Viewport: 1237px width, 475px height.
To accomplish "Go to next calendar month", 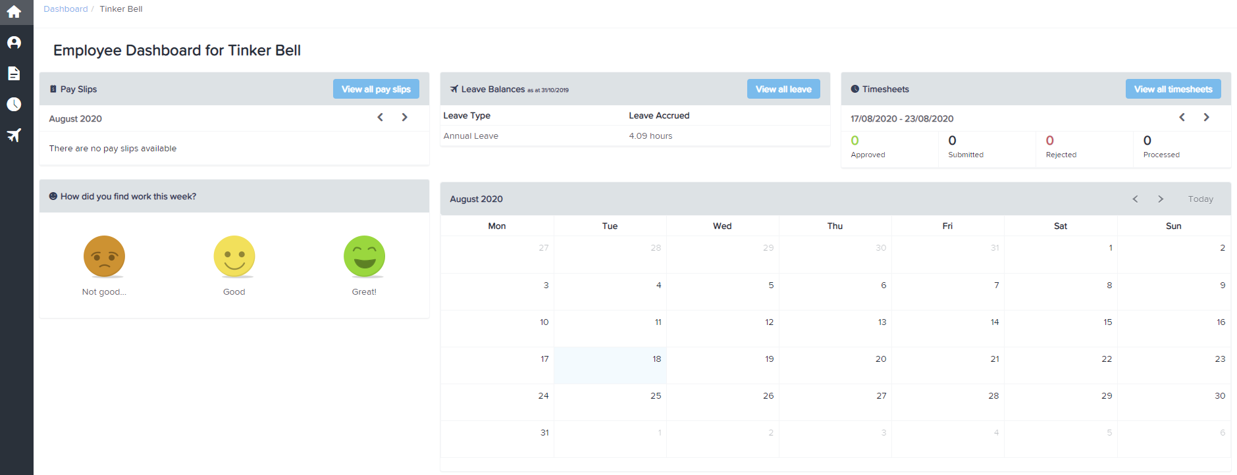I will [1161, 199].
